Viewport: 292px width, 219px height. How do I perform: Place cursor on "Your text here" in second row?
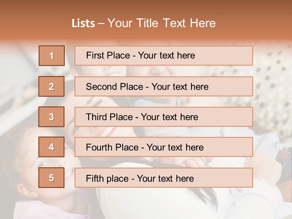(x=180, y=87)
